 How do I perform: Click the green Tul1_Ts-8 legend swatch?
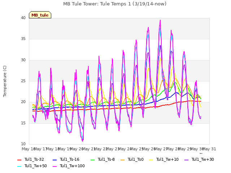tap(92, 160)
